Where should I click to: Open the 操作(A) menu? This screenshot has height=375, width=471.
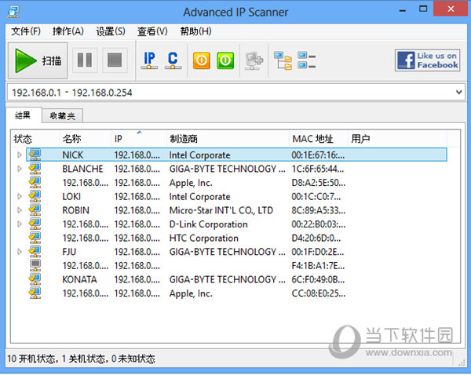[x=68, y=31]
